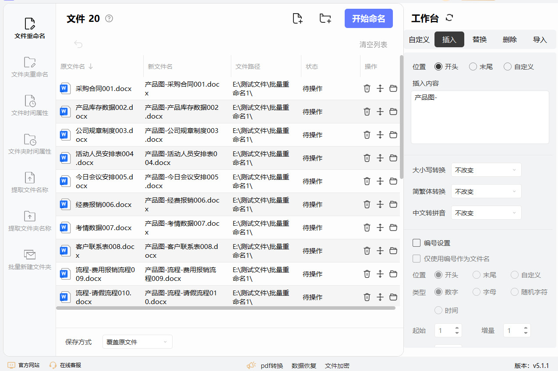
Task: Click the help icon beside 文件 20
Action: click(109, 18)
